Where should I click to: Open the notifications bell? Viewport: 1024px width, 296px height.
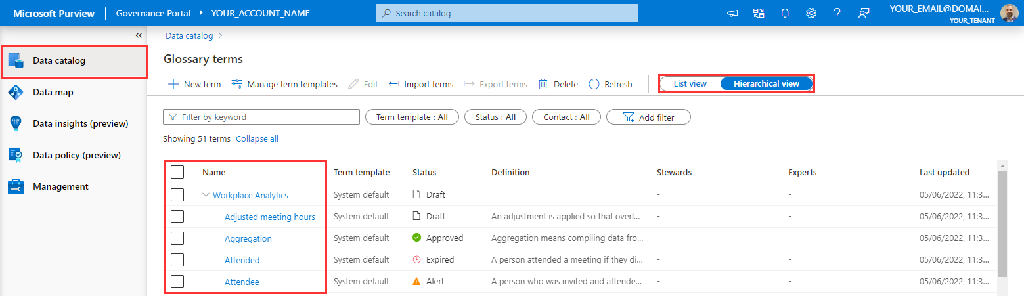[785, 13]
